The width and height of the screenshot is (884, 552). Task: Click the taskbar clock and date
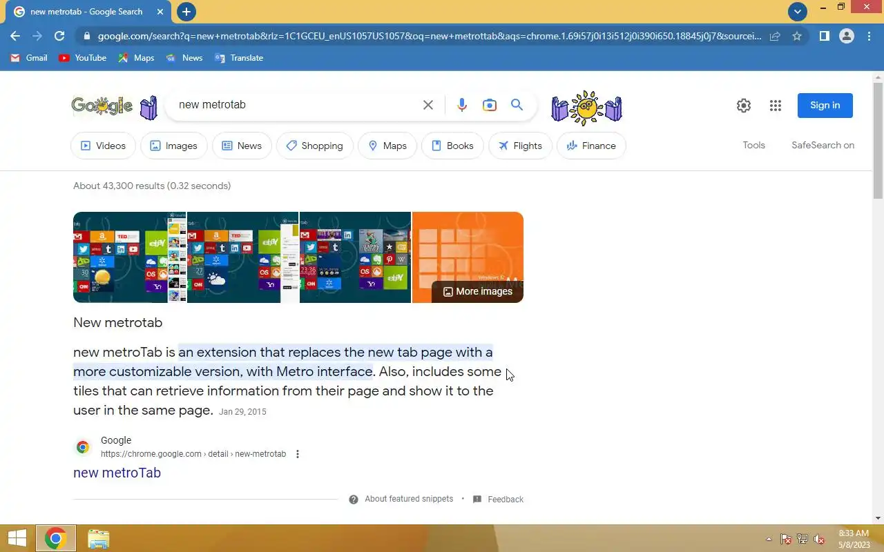854,539
